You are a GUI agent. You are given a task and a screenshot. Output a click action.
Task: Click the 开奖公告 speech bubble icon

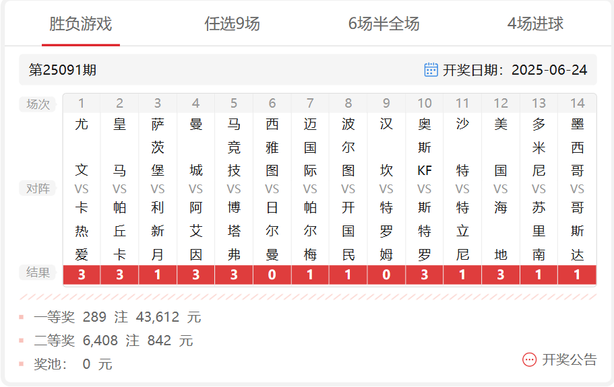pos(530,359)
